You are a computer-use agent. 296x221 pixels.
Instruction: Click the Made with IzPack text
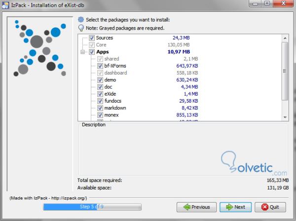tap(48, 198)
